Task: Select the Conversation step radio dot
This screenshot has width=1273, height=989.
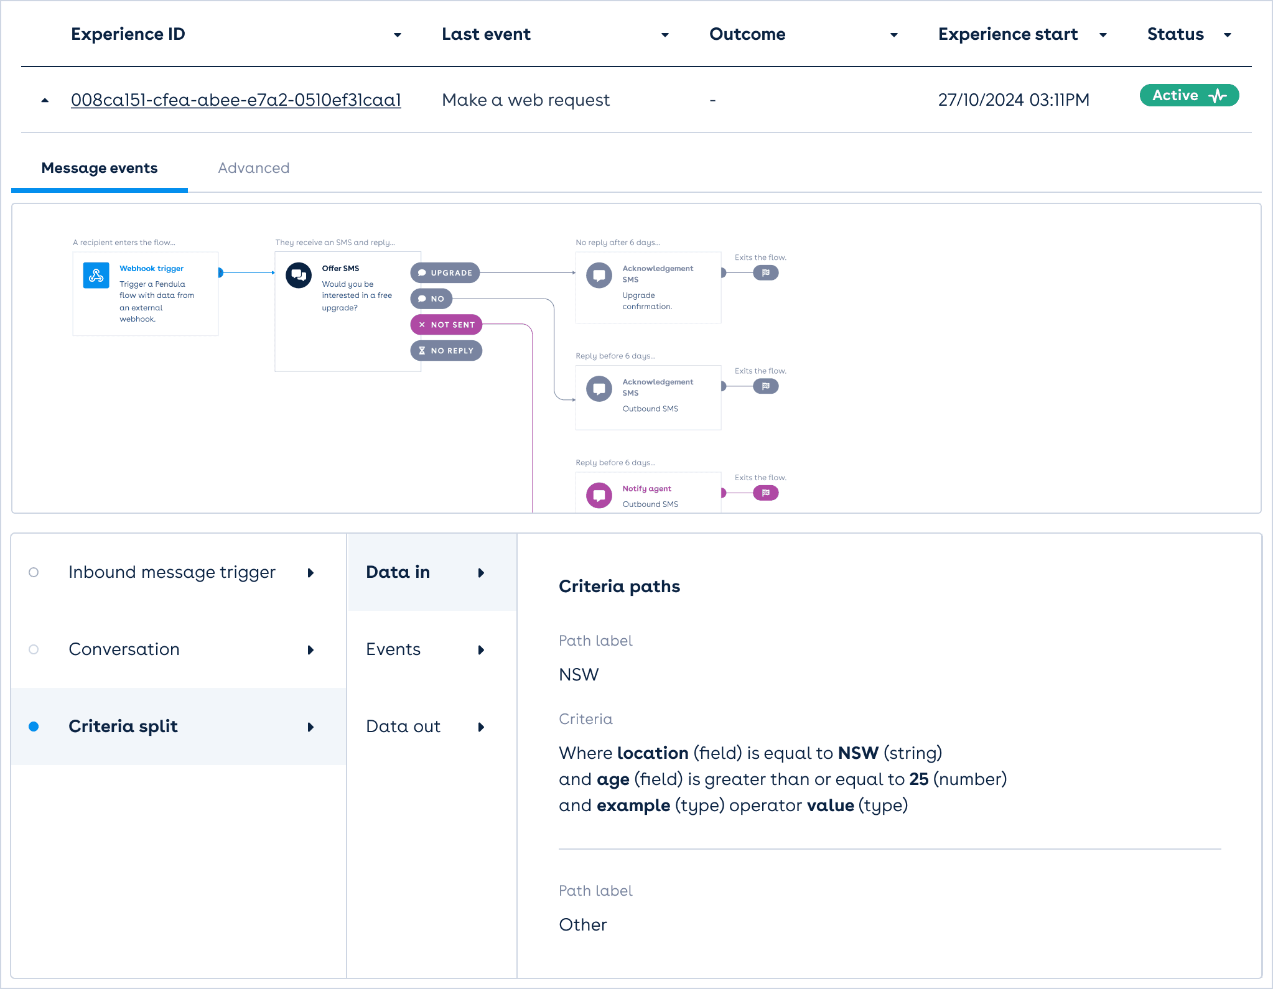Action: click(34, 649)
